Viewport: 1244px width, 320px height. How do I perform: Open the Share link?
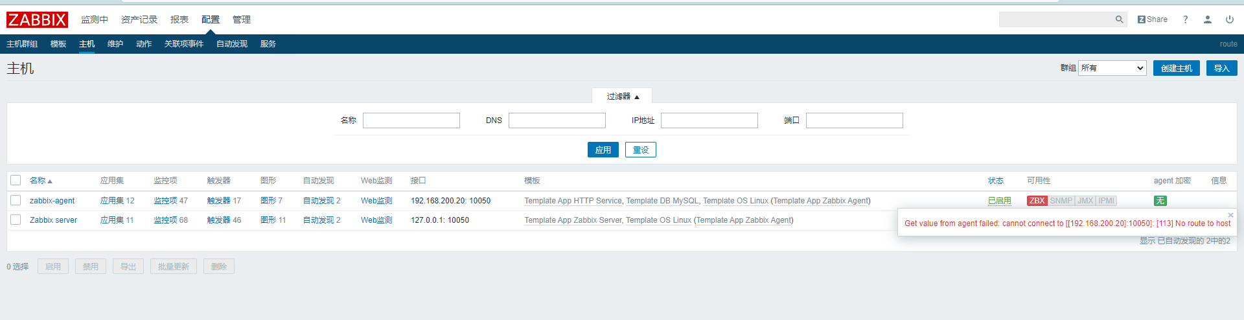(x=1153, y=19)
